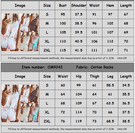Viewport: 135px width, 133px height.
Task: Click the Hem value 107
Action: (x=110, y=32)
